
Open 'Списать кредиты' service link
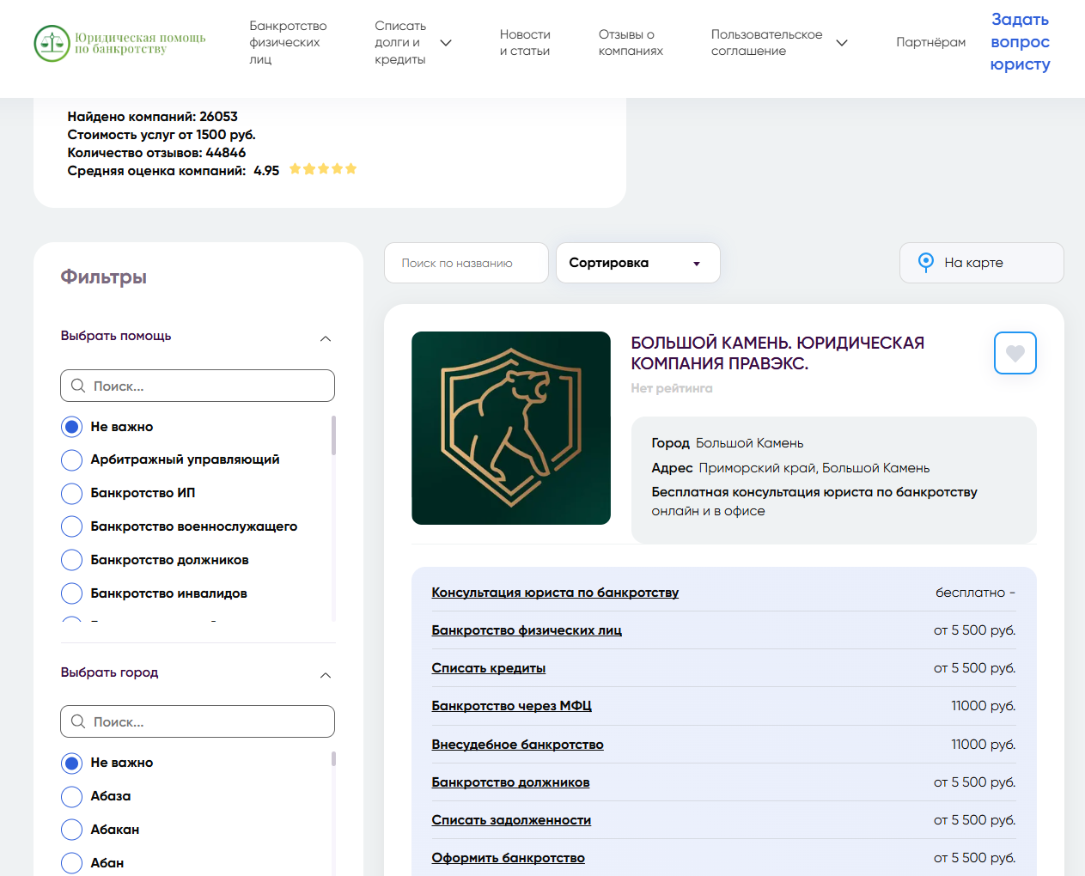489,668
